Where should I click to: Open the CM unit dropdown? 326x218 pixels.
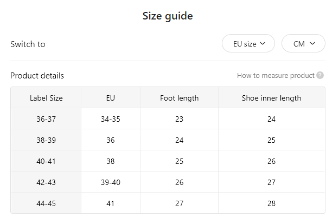(304, 43)
